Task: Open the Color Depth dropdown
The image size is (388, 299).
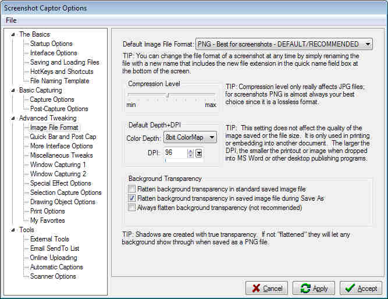Action: pos(212,138)
